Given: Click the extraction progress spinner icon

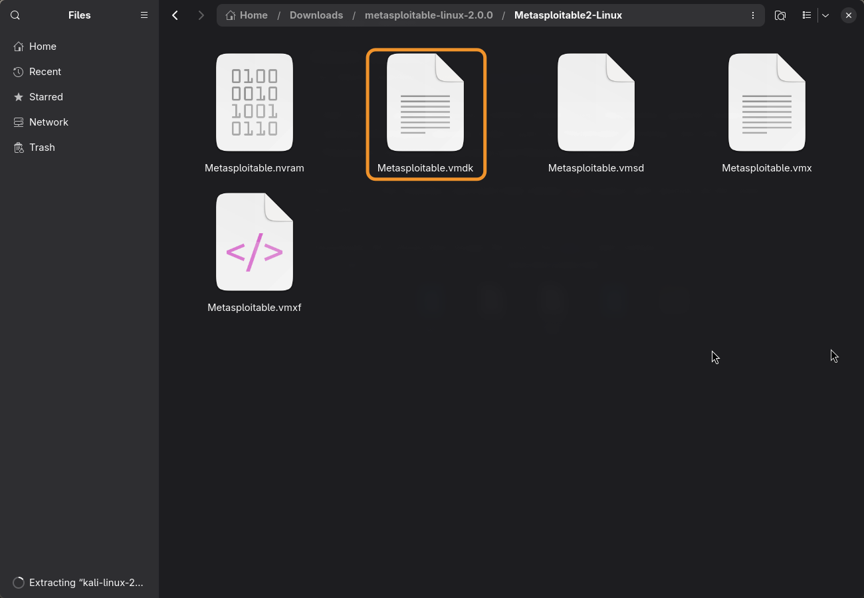Looking at the screenshot, I should 19,583.
